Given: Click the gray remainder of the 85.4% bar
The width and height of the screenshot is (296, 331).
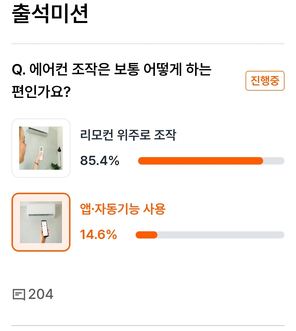Looking at the screenshot, I should [x=274, y=161].
